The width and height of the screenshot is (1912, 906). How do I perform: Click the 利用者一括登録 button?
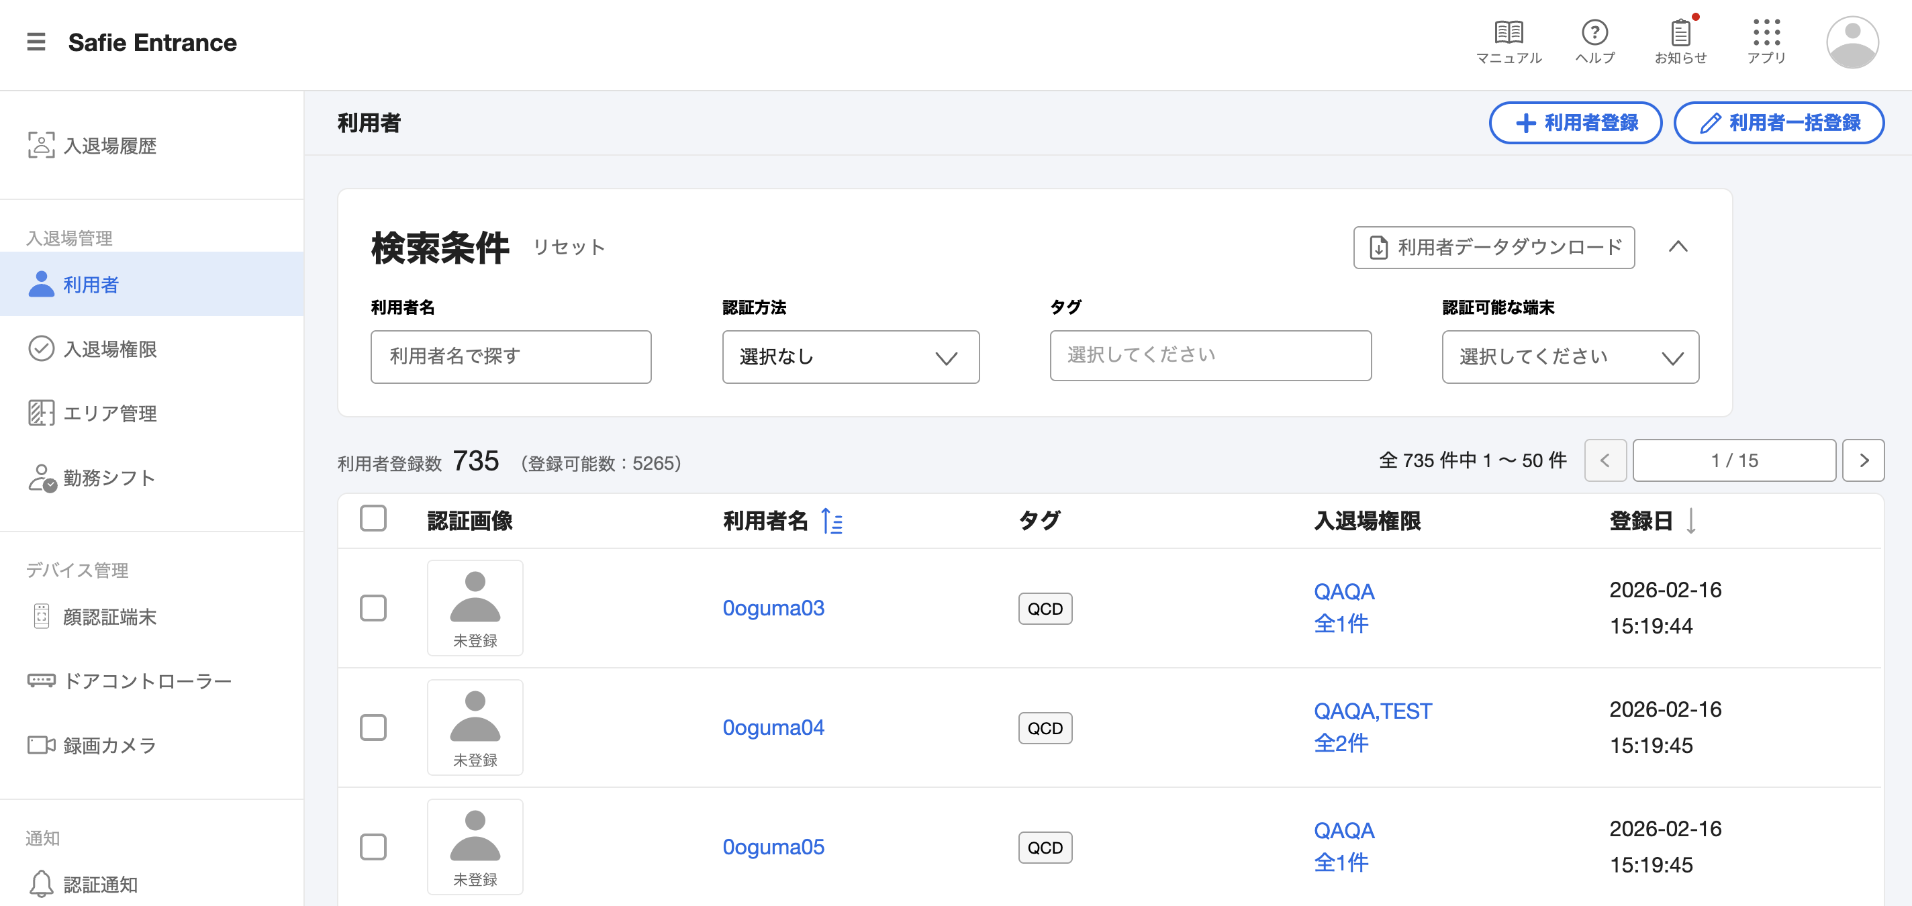tap(1778, 122)
